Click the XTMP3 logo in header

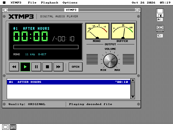pos(21,17)
